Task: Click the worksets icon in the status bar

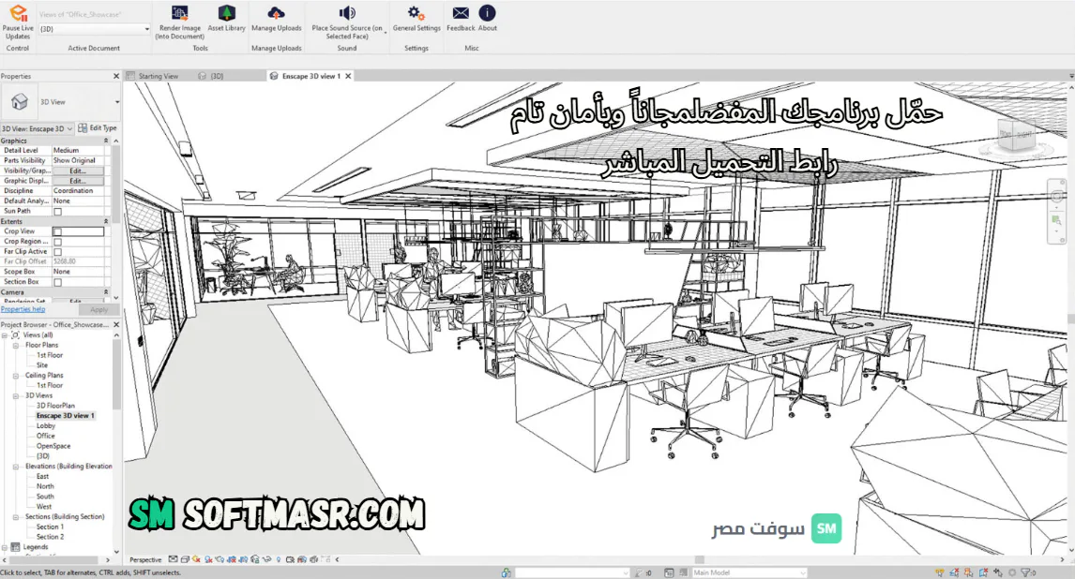Action: click(x=506, y=572)
